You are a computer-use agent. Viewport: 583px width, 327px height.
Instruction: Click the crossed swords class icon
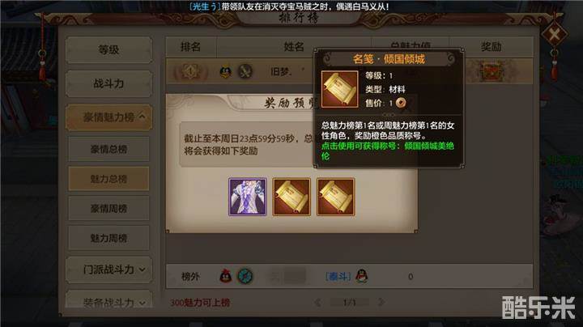pos(245,71)
